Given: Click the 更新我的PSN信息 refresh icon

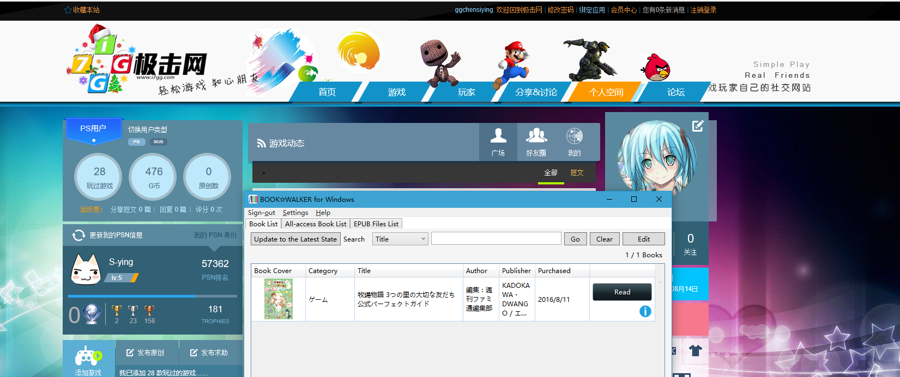Looking at the screenshot, I should point(78,235).
